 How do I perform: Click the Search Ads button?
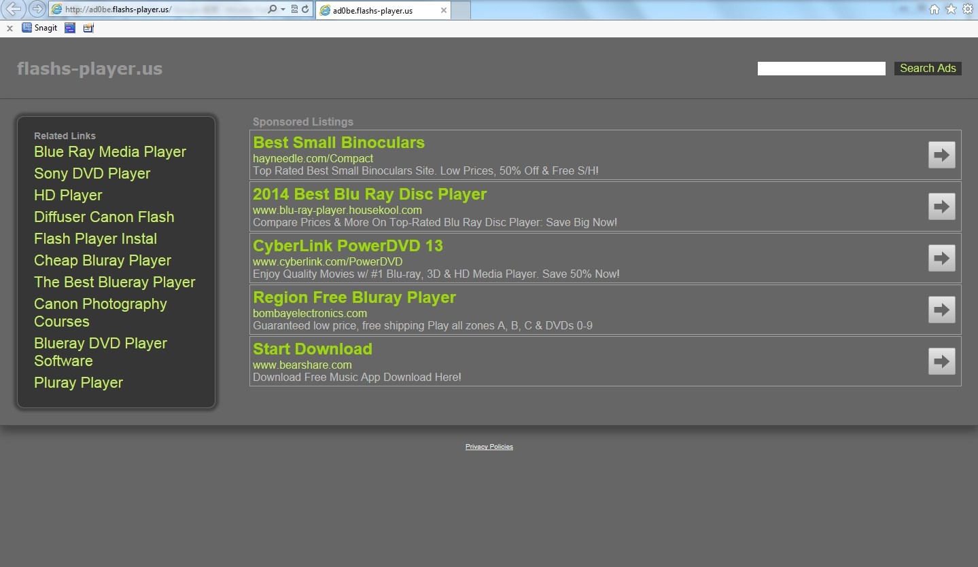928,68
